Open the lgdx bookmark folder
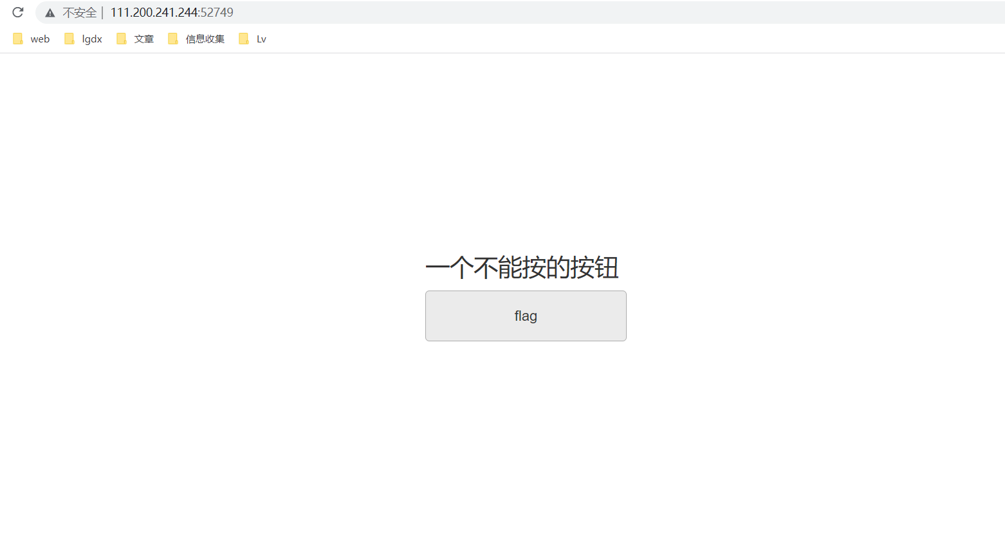This screenshot has width=1005, height=556. point(83,39)
